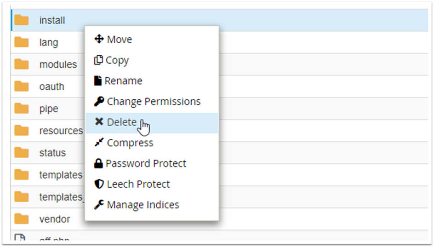This screenshot has width=434, height=247.
Task: Click the Manage Indices wrench icon
Action: (x=99, y=205)
